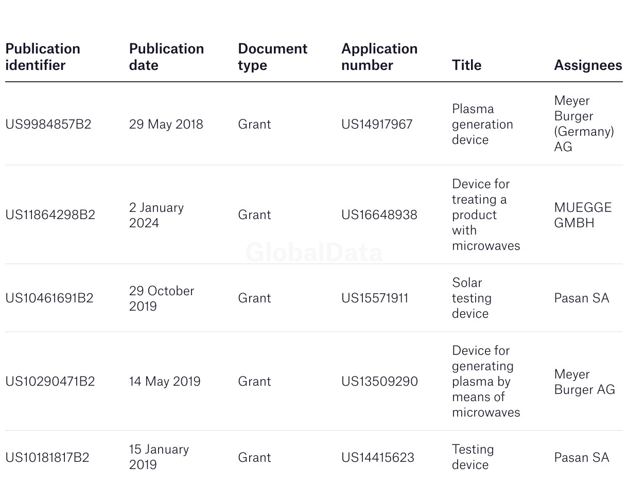Click the Assignees column header
The image size is (628, 504).
point(588,65)
